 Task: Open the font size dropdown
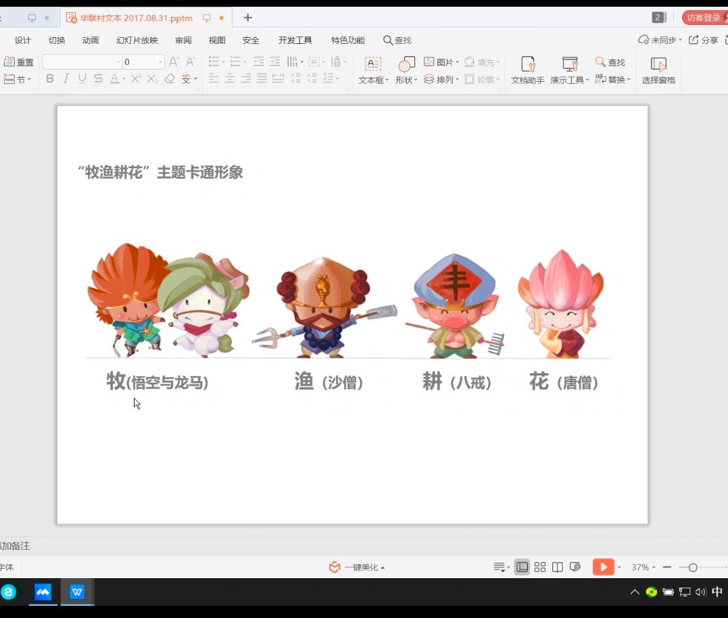click(160, 61)
